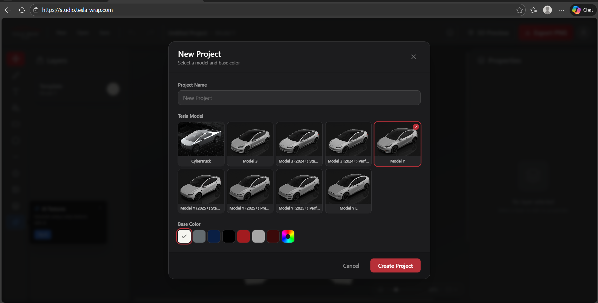Open the browser favorites list icon
Viewport: 598px width, 303px height.
[534, 10]
